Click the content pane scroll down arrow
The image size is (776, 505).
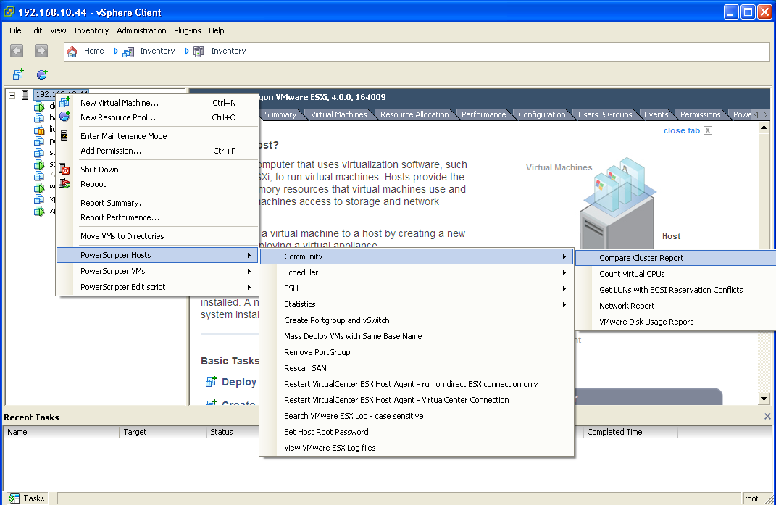point(764,398)
